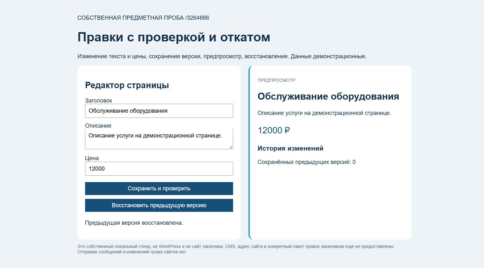Screen dimensions: 484x268
Task: Click status message Предыдущая версия восстановлена
Action: tap(134, 223)
